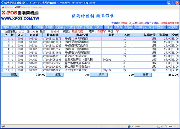The width and height of the screenshot is (180, 129).
Task: Open aH幫助 help button
Action: 172,27
